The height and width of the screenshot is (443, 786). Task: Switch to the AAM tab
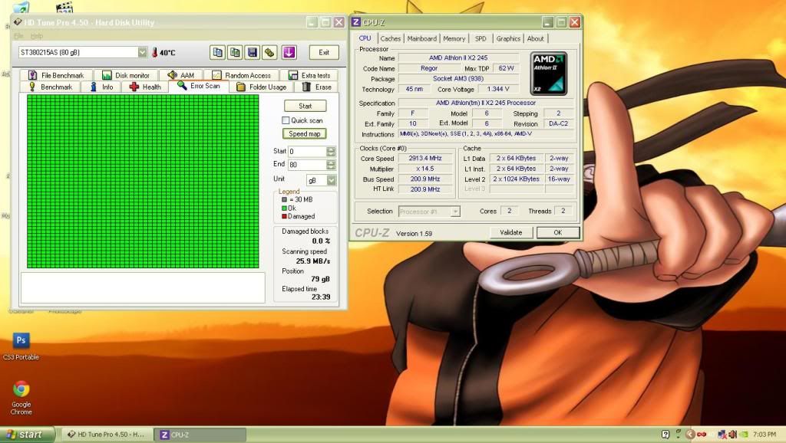click(180, 75)
